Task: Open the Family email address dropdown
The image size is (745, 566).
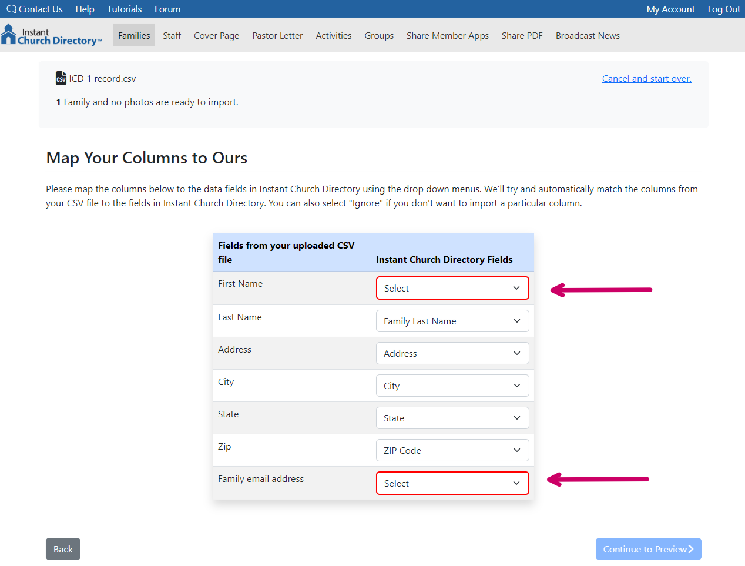Action: 452,483
